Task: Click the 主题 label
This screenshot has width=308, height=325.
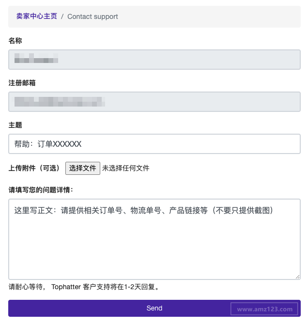Action: tap(15, 125)
